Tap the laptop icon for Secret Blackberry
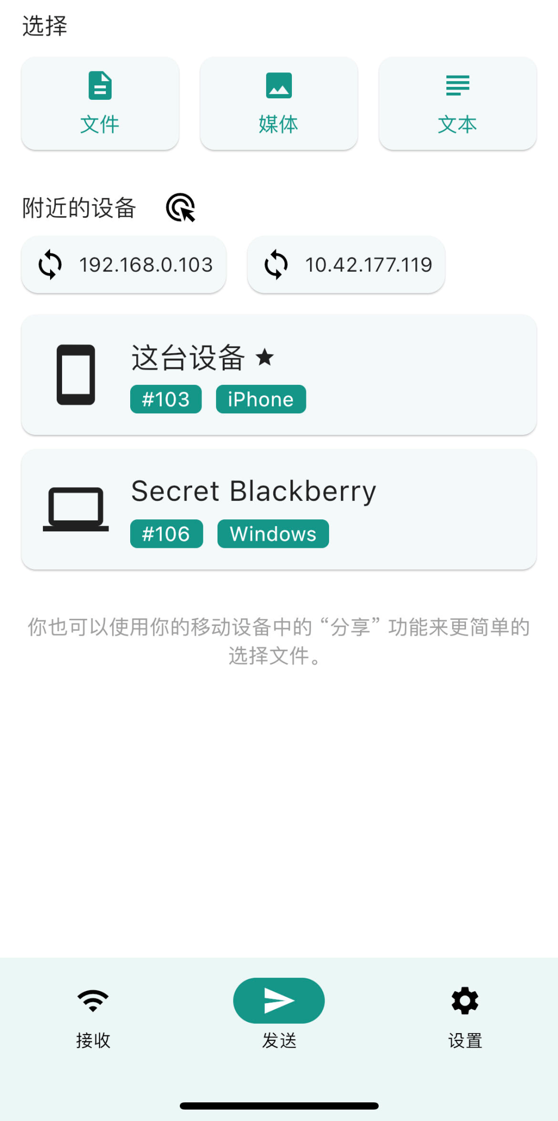The height and width of the screenshot is (1121, 558). point(76,509)
